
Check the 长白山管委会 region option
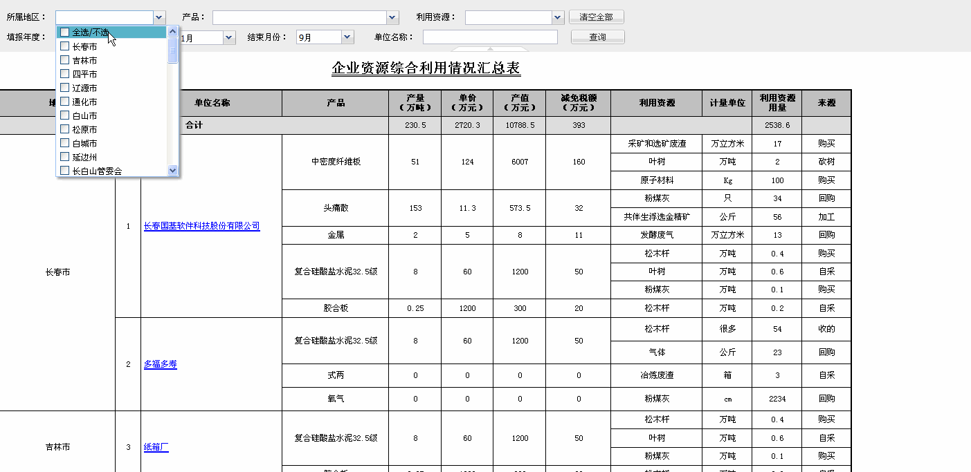coord(64,171)
